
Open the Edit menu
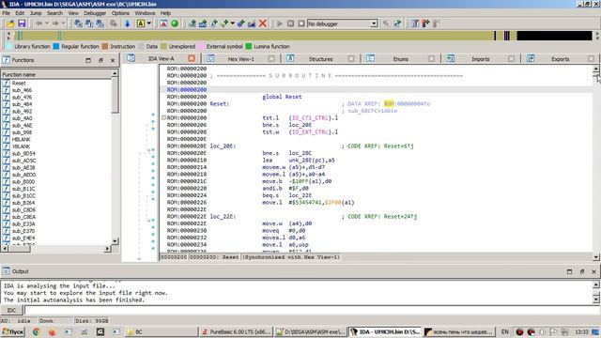tap(20, 13)
